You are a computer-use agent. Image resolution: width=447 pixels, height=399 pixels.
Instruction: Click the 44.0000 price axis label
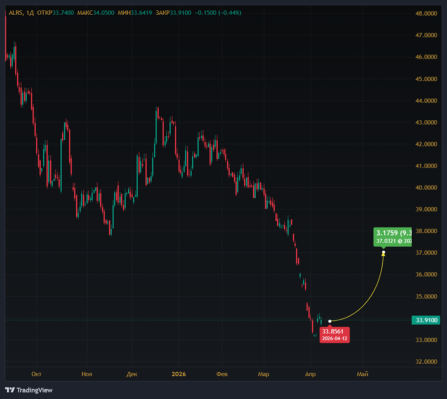click(426, 101)
